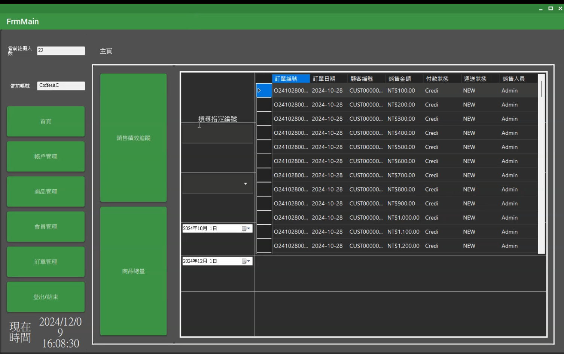
Task: Select the row with amount NT$500.00
Action: pyautogui.click(x=401, y=147)
